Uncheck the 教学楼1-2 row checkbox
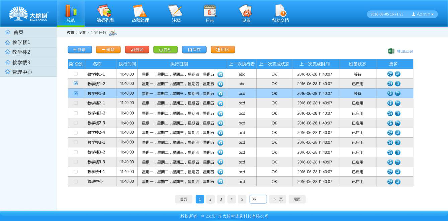 (76, 84)
